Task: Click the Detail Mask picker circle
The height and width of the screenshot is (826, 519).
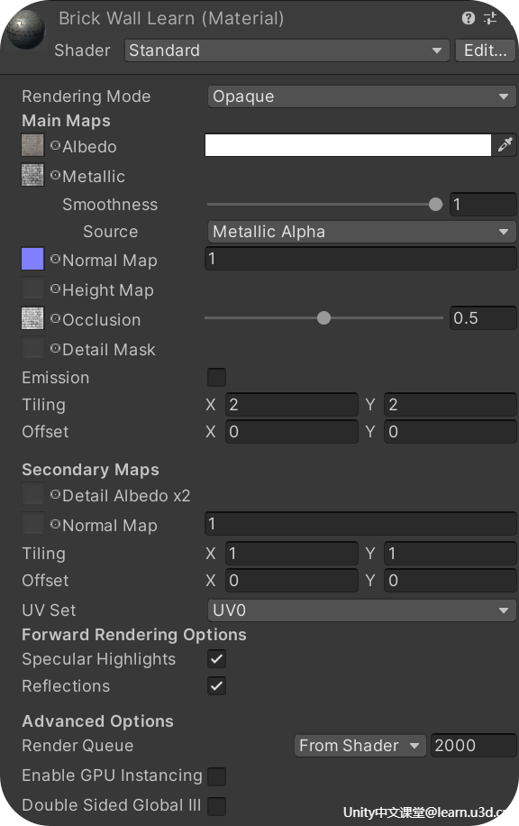Action: coord(55,349)
